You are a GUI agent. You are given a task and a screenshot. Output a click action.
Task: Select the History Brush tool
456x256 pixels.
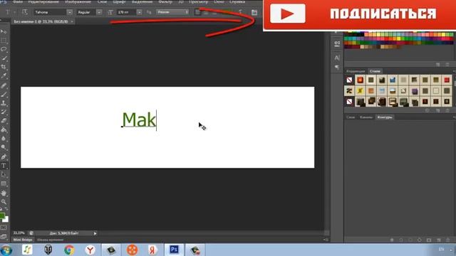[x=4, y=112]
